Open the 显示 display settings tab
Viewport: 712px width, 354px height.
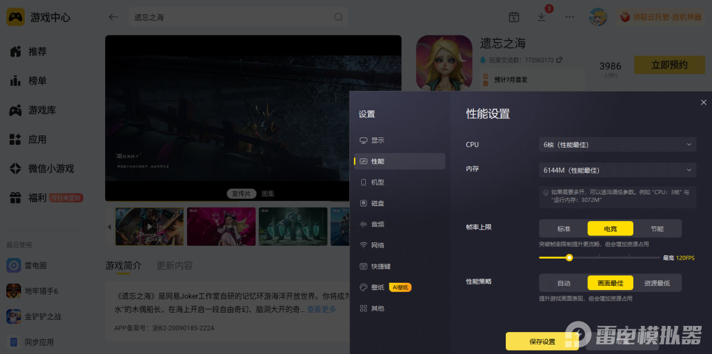tap(400, 140)
